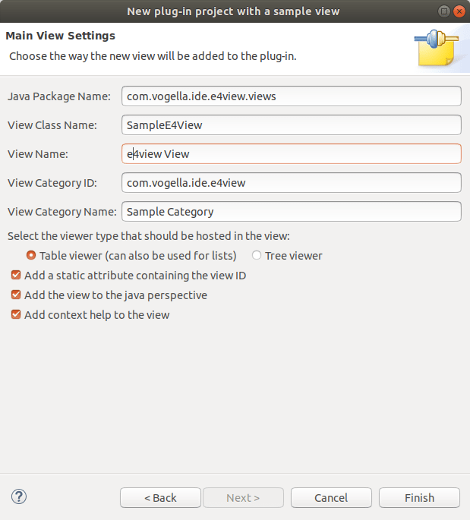Close the wizard with the red X
Viewport: 470px width, 520px height.
459,11
